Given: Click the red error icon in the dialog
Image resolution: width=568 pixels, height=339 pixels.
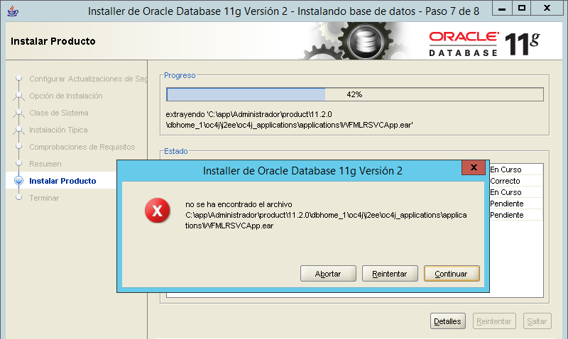Looking at the screenshot, I should pyautogui.click(x=157, y=210).
